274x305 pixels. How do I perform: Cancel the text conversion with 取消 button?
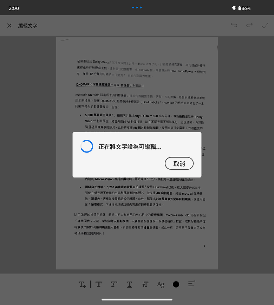coord(179,163)
